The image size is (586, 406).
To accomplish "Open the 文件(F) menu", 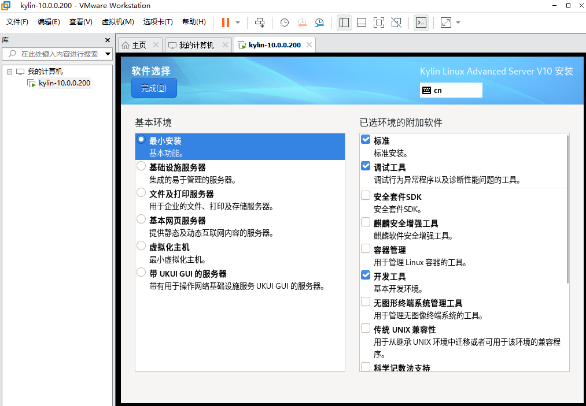I will pos(17,22).
